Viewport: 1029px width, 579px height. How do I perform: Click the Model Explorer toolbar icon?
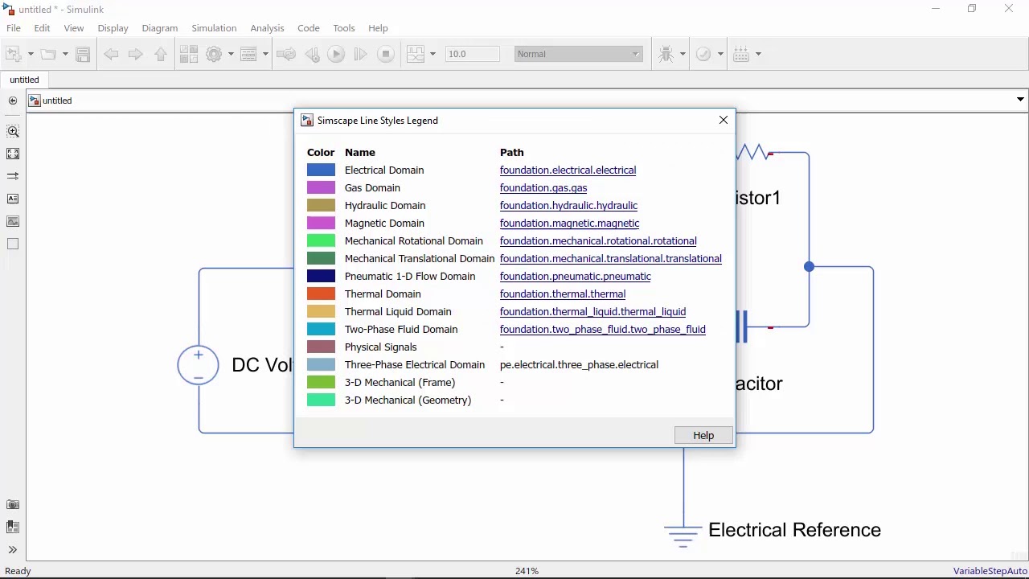coord(248,54)
